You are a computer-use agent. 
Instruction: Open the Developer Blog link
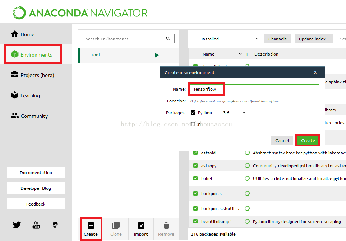pos(36,188)
